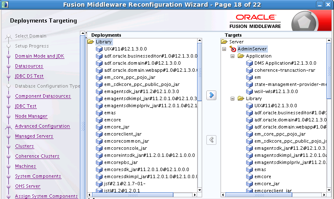Open System Components step
Image resolution: width=334 pixels, height=199 pixels.
(x=38, y=176)
